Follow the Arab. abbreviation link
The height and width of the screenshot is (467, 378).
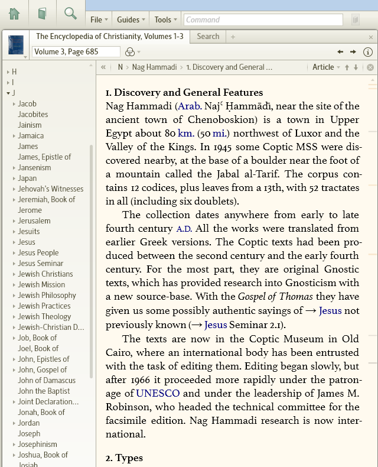(x=190, y=106)
